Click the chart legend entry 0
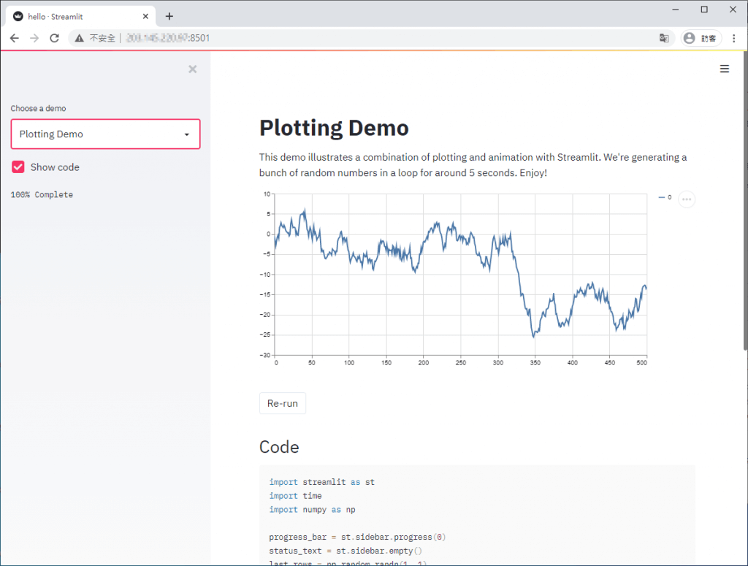Viewport: 748px width, 566px height. 665,198
